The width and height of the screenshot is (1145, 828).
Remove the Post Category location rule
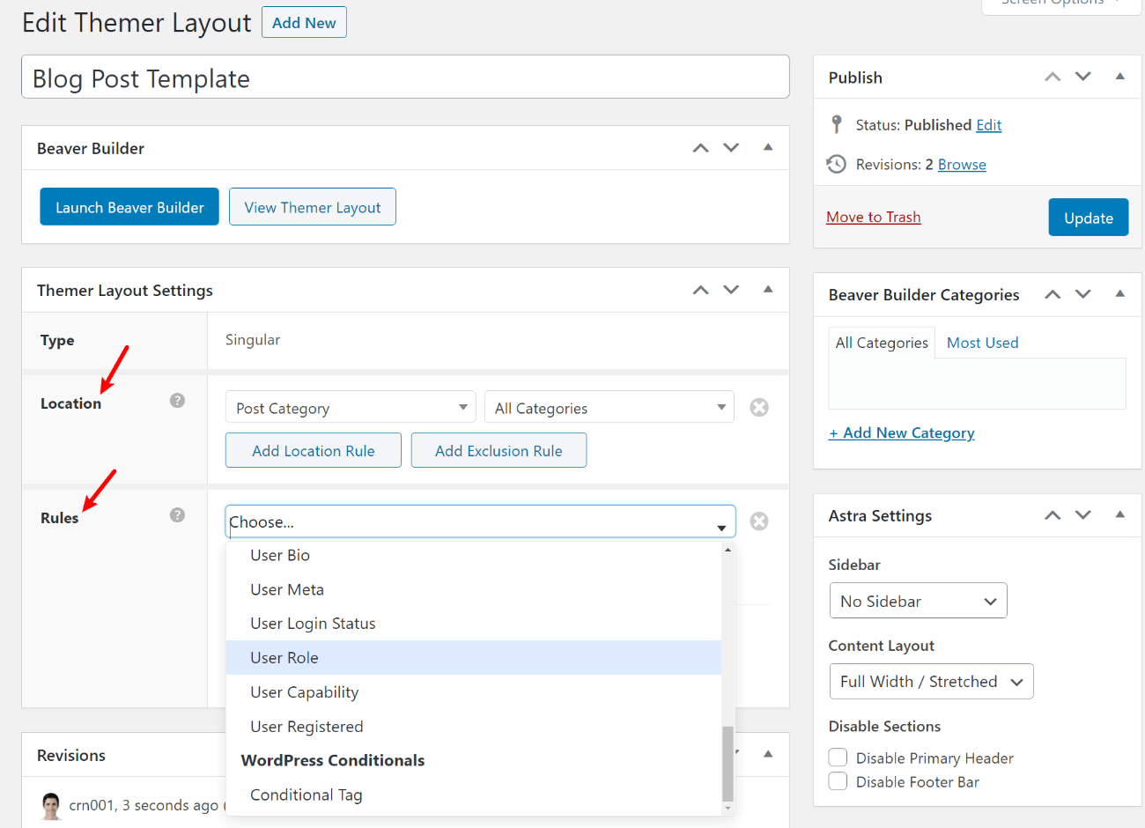click(x=759, y=408)
